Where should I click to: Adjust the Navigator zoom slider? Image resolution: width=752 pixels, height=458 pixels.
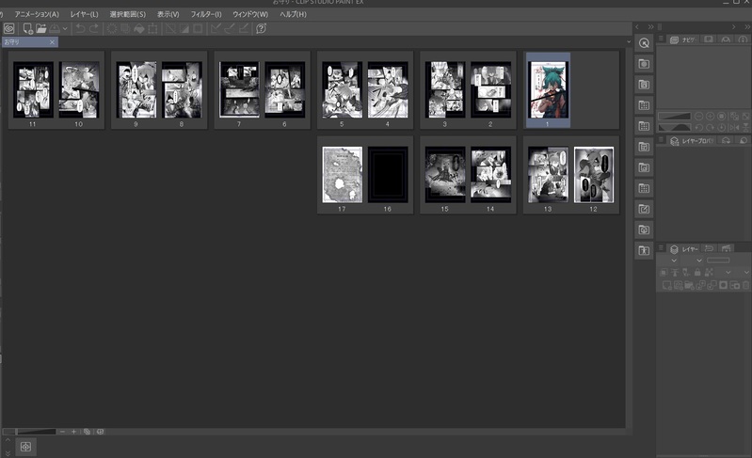coord(674,116)
